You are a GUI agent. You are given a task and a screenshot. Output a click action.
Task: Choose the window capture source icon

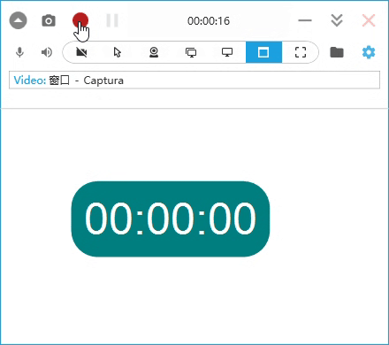click(x=191, y=52)
